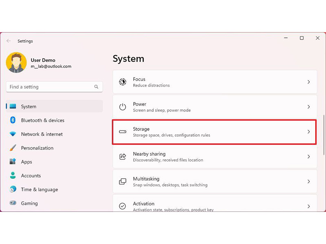This screenshot has width=326, height=244.
Task: Click the m__lab@outlook.com account email
Action: (x=51, y=66)
